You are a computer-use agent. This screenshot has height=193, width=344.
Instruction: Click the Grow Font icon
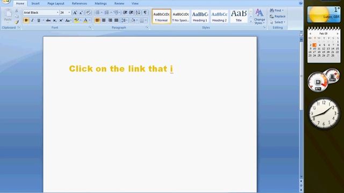(75, 13)
